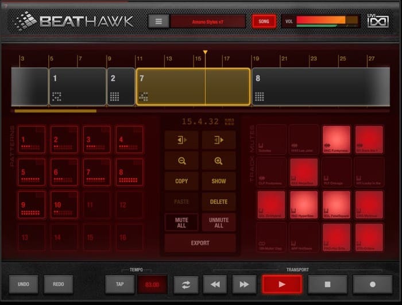The image size is (402, 305).
Task: Start recording with the record button
Action: coord(373,284)
